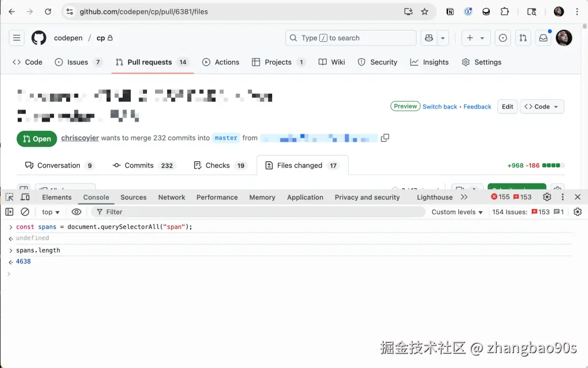Select the Files changed tab

[x=302, y=165]
